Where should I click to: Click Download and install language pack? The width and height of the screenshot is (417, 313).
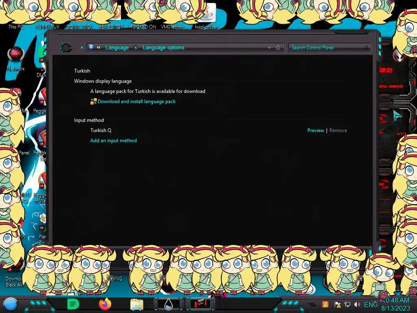(x=136, y=101)
